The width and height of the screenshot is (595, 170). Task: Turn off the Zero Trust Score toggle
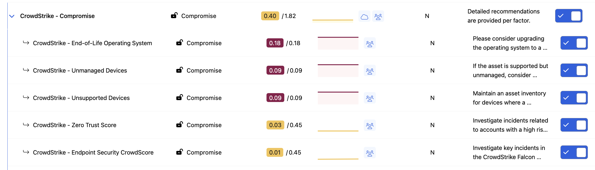(574, 125)
